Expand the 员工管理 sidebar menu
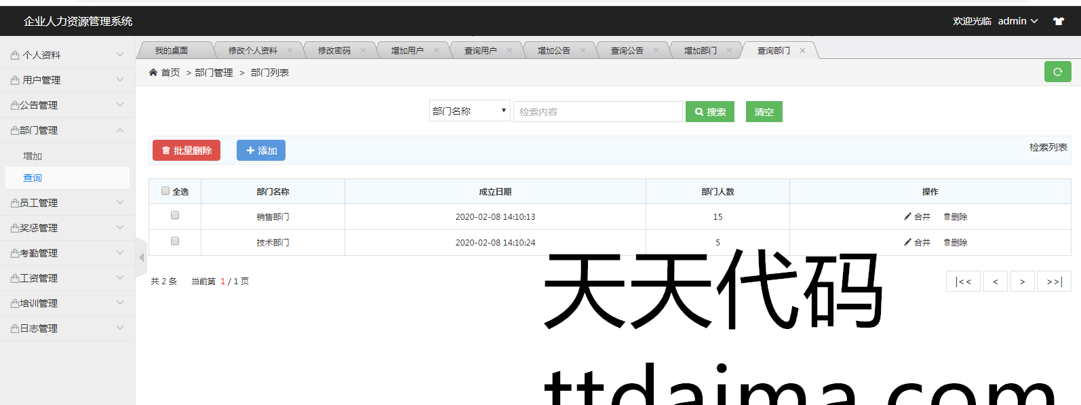The width and height of the screenshot is (1081, 405). pos(66,203)
